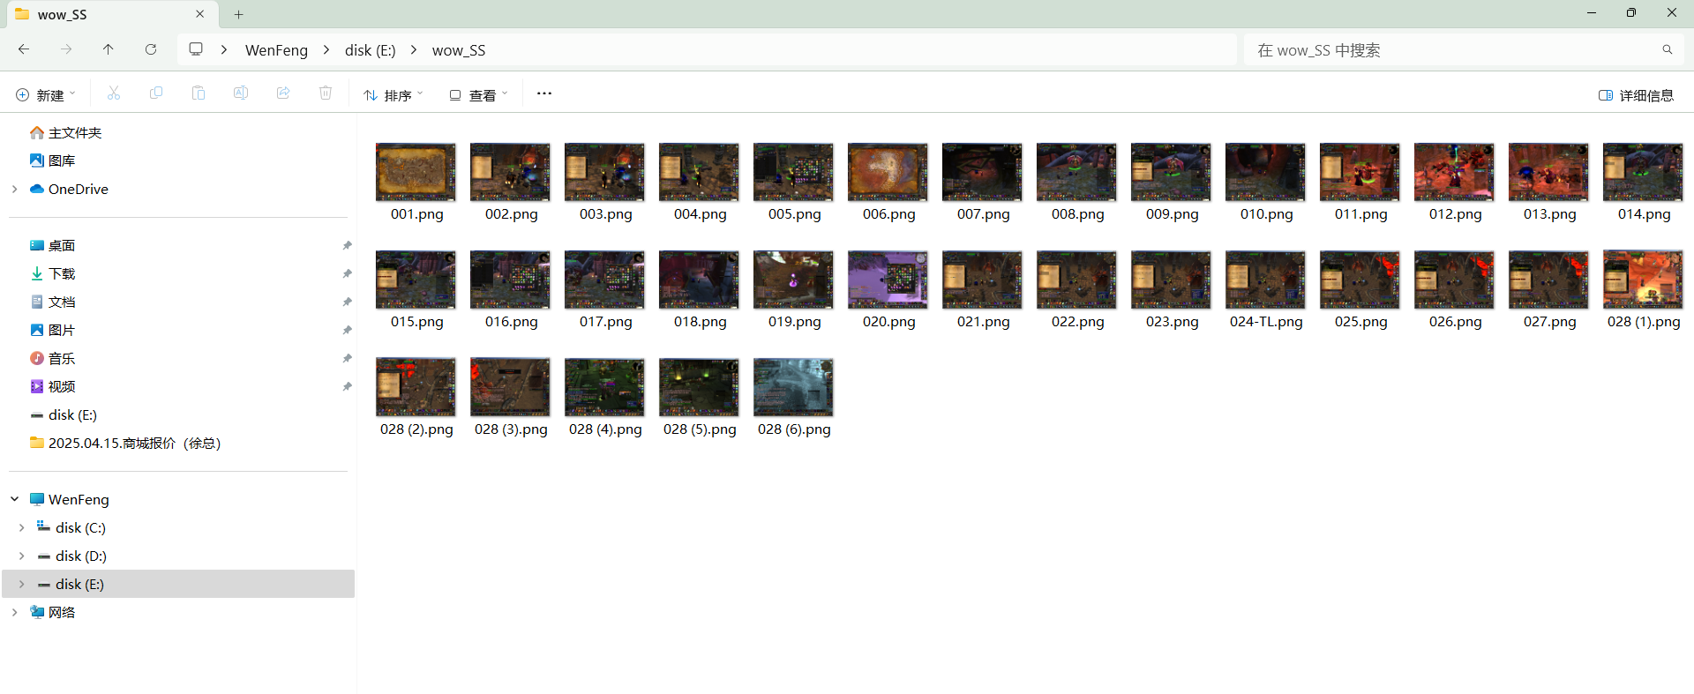Viewport: 1694px width, 694px height.
Task: Select the 024-TL.png thumbnail
Action: (1265, 280)
